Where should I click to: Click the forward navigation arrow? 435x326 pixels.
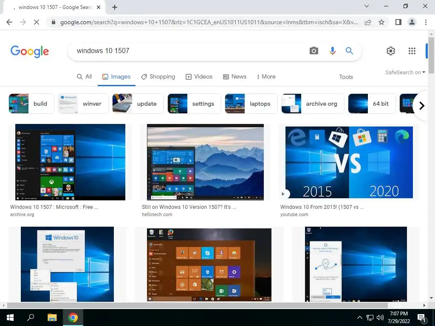23,22
